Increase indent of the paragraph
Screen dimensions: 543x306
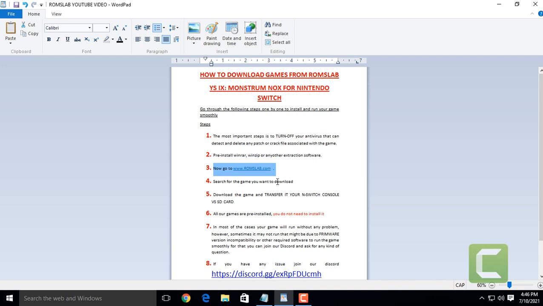pyautogui.click(x=147, y=28)
